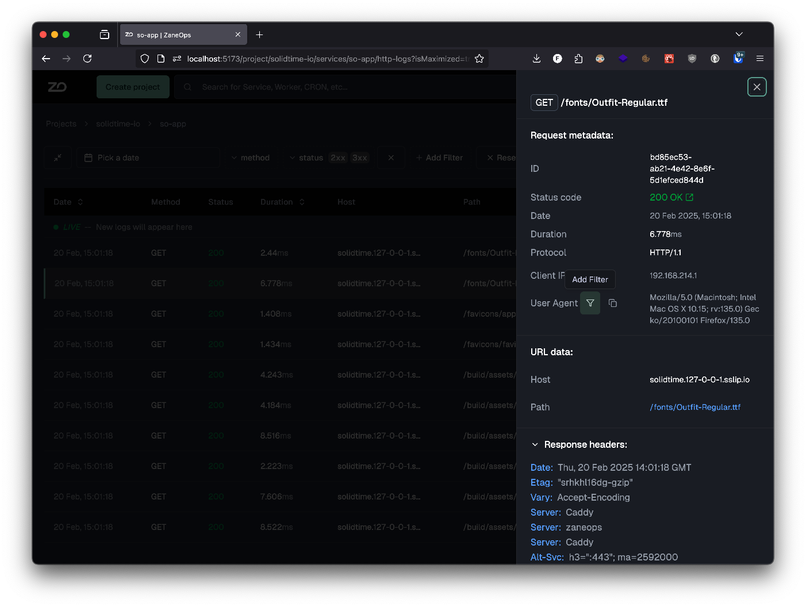Click the red extension icon in toolbar
Screen dimensions: 806x607
(669, 59)
